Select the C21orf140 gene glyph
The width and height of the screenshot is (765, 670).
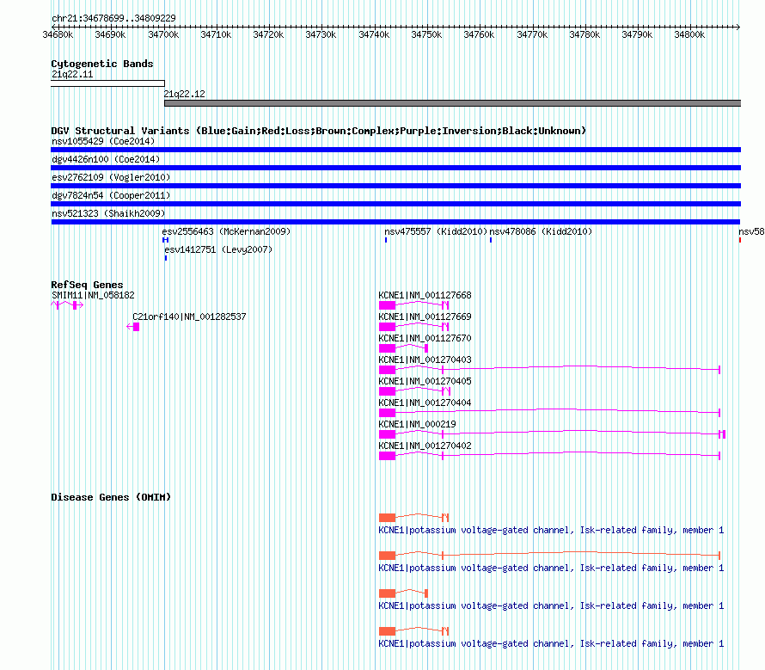[x=133, y=327]
